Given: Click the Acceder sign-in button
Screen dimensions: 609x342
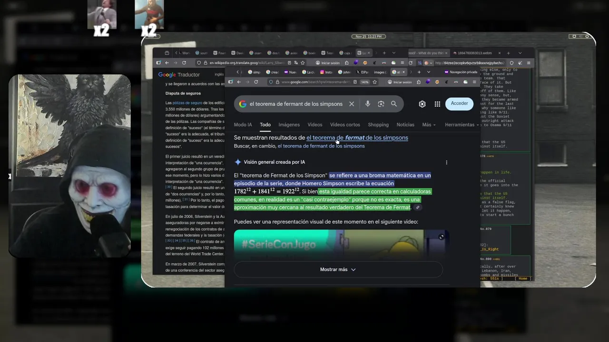Looking at the screenshot, I should pos(459,104).
